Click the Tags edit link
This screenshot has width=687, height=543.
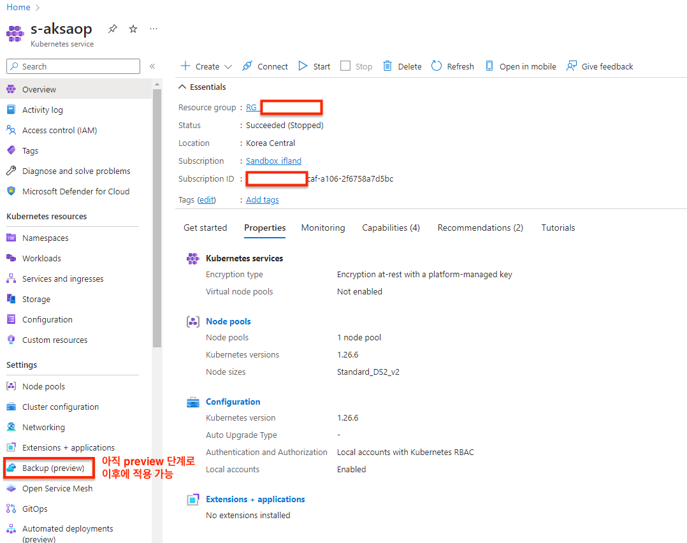pos(206,200)
